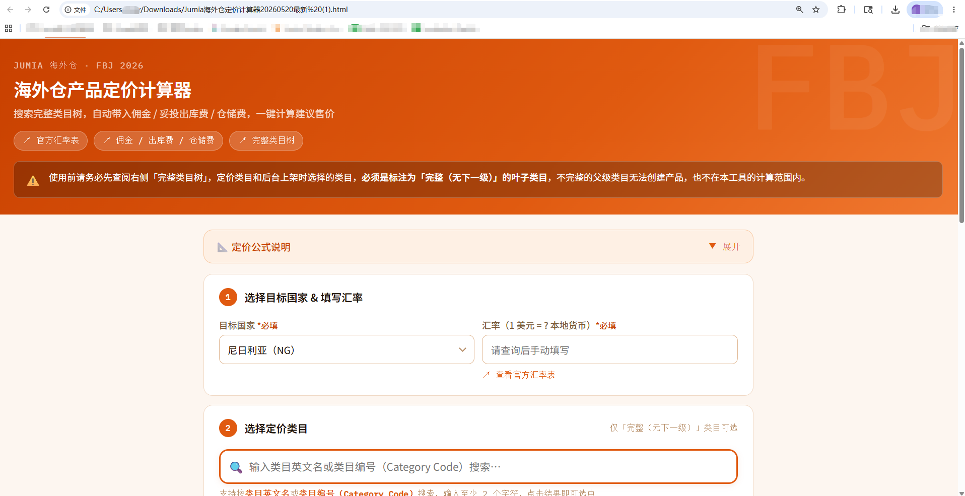Open the downloads icon in toolbar

[895, 10]
